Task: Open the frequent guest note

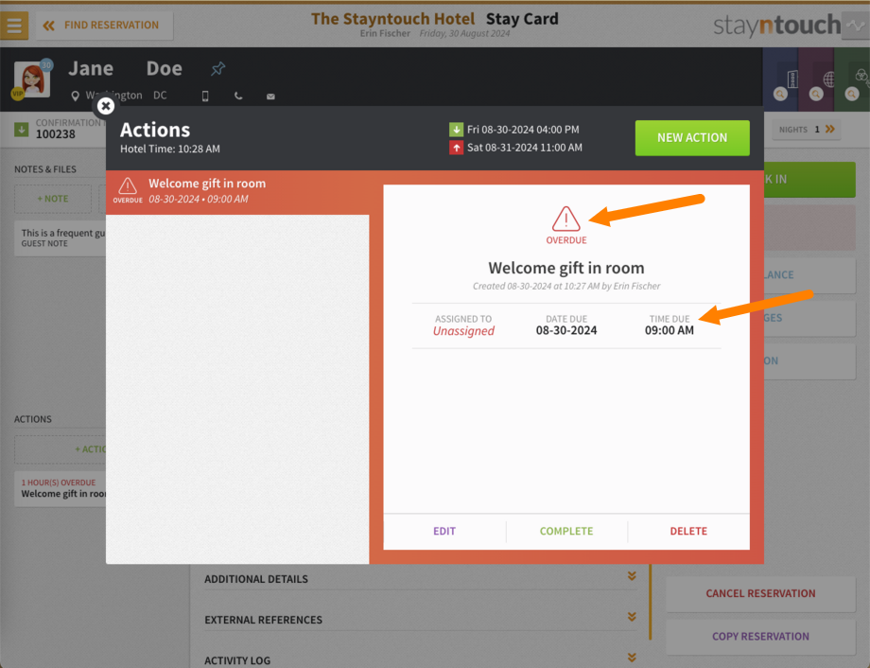Action: tap(60, 237)
